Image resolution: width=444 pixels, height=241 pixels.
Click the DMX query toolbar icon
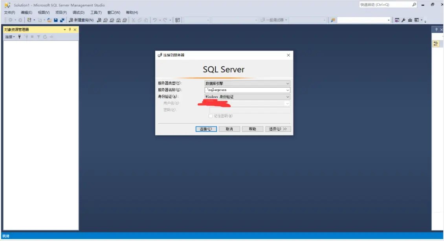pyautogui.click(x=112, y=20)
